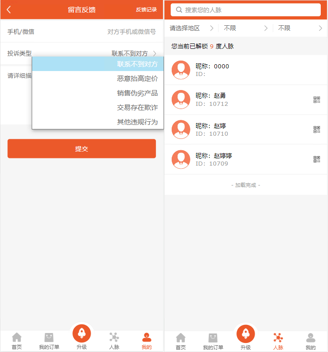The height and width of the screenshot is (352, 328).
Task: Open 反馈记录 feedback history link
Action: 146,10
